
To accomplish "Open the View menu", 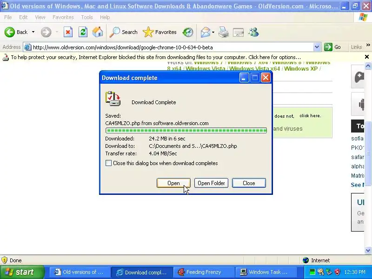I will (x=40, y=17).
